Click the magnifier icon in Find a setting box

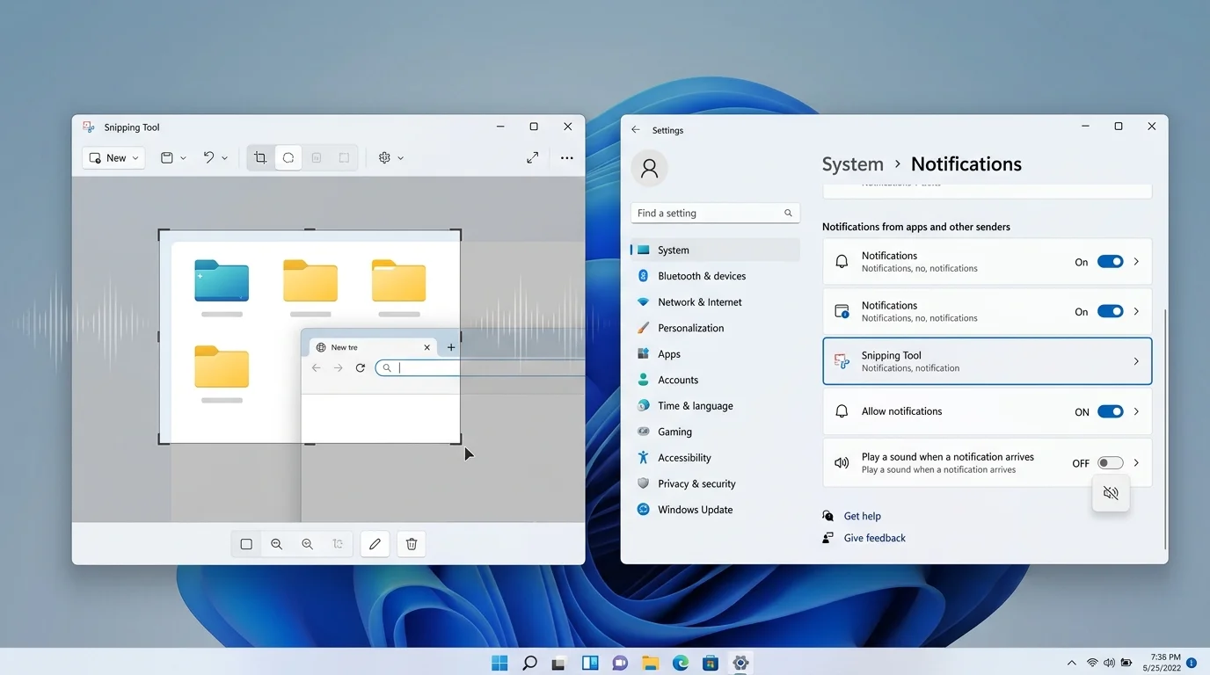[x=788, y=214]
